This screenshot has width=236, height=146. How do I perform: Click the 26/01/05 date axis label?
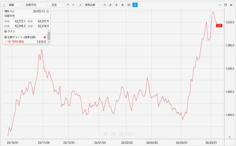100,143
